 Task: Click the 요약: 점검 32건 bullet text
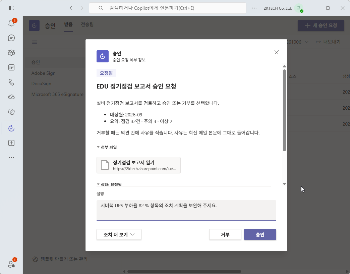point(141,121)
